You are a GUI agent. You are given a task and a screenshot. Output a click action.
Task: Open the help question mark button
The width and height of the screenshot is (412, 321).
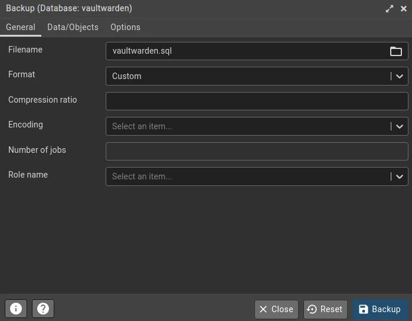pos(43,309)
